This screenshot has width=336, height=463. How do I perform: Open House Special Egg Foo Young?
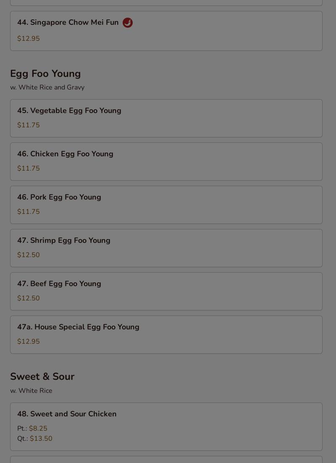coord(78,327)
